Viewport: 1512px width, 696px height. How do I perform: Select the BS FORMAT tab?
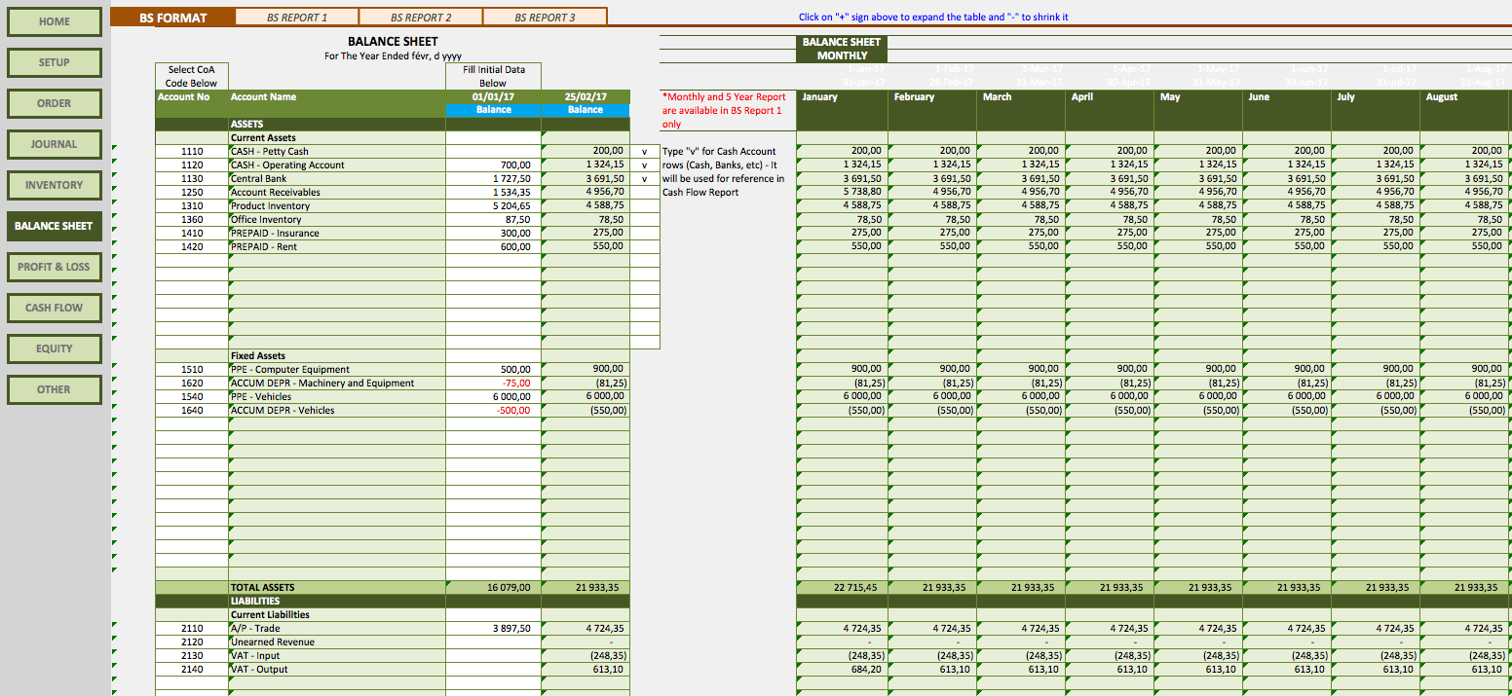pos(172,18)
